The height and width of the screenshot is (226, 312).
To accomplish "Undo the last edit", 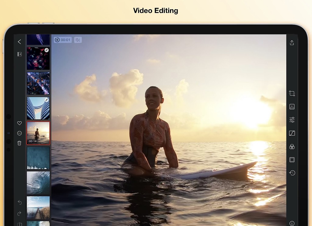I will point(19,202).
